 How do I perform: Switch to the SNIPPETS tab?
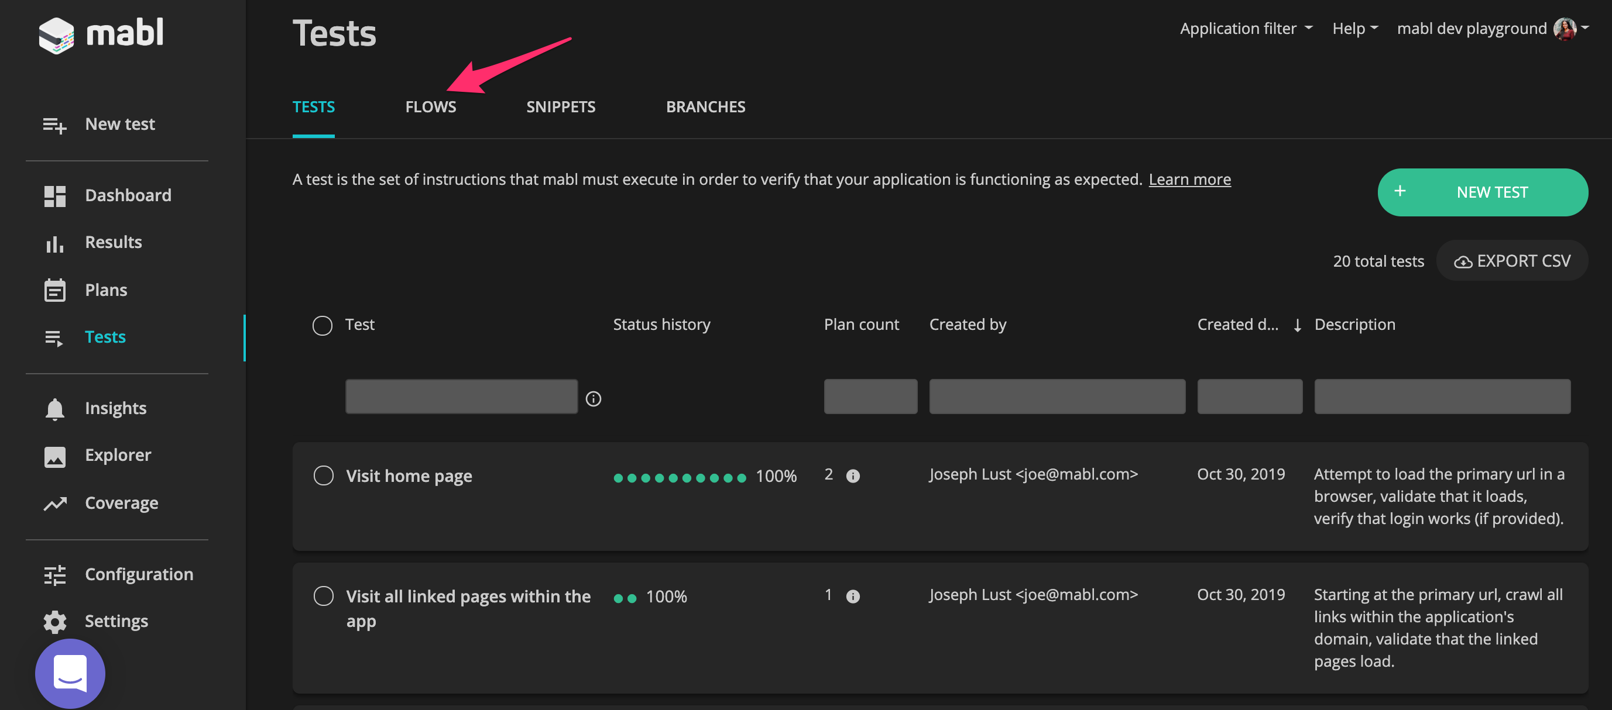click(560, 107)
